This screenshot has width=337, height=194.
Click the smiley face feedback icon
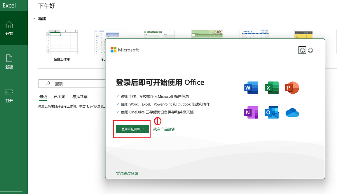302,50
